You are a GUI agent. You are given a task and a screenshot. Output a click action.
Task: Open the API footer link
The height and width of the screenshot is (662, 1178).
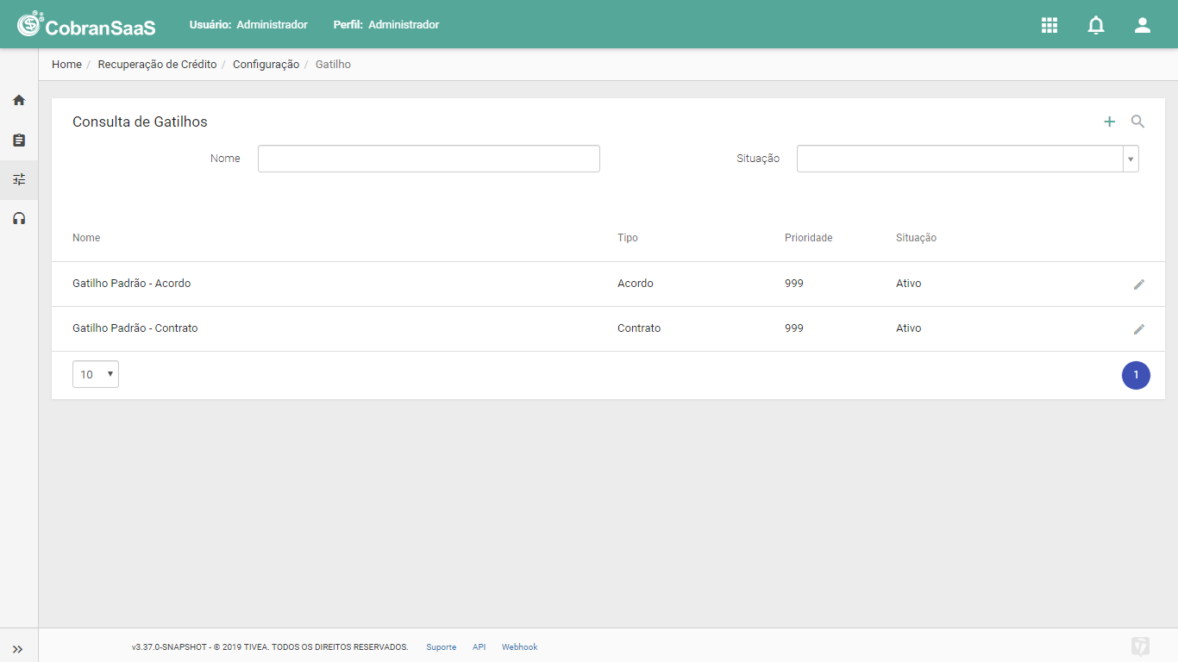point(479,647)
